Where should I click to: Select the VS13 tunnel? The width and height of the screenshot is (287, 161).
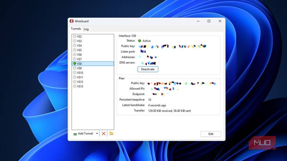pos(93,86)
